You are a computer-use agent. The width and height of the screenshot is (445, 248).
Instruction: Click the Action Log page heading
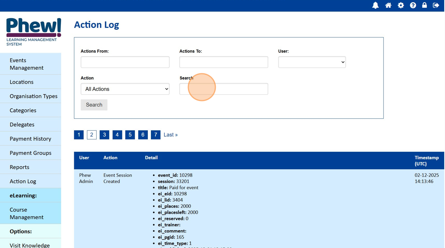pos(97,25)
